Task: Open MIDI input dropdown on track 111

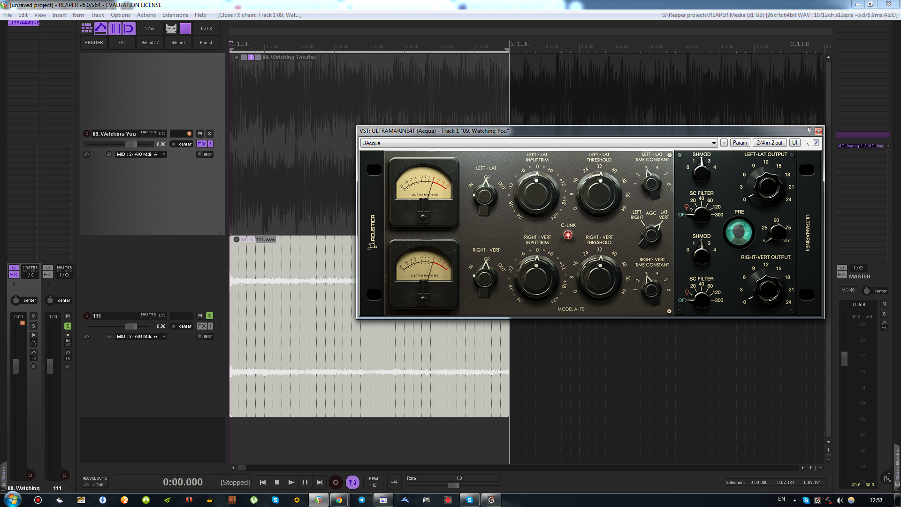Action: pos(141,337)
